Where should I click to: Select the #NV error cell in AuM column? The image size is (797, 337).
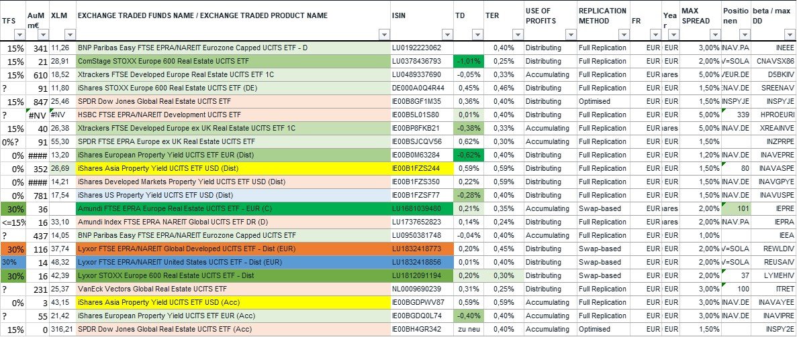[38, 115]
